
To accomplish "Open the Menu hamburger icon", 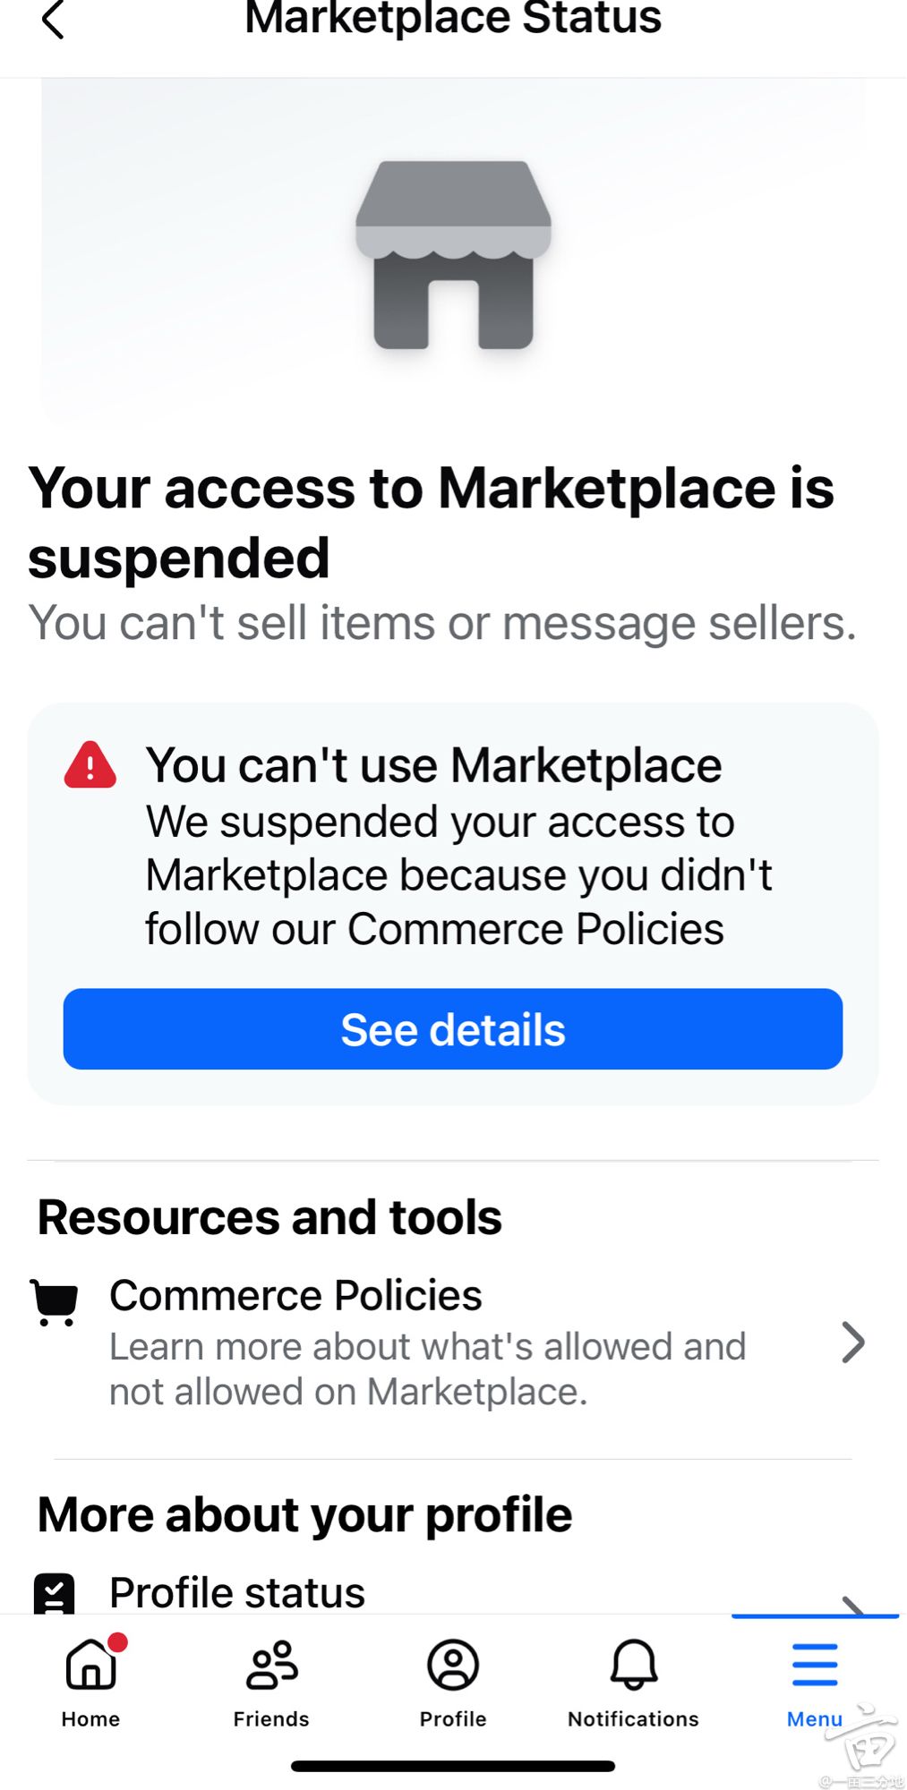I will point(815,1665).
